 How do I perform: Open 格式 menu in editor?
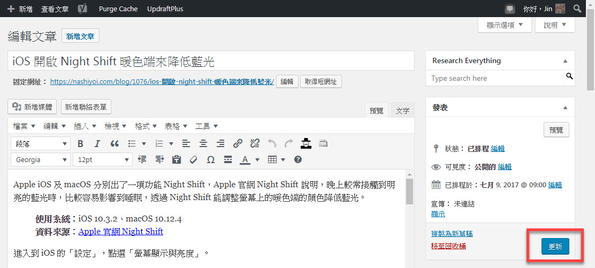click(146, 126)
